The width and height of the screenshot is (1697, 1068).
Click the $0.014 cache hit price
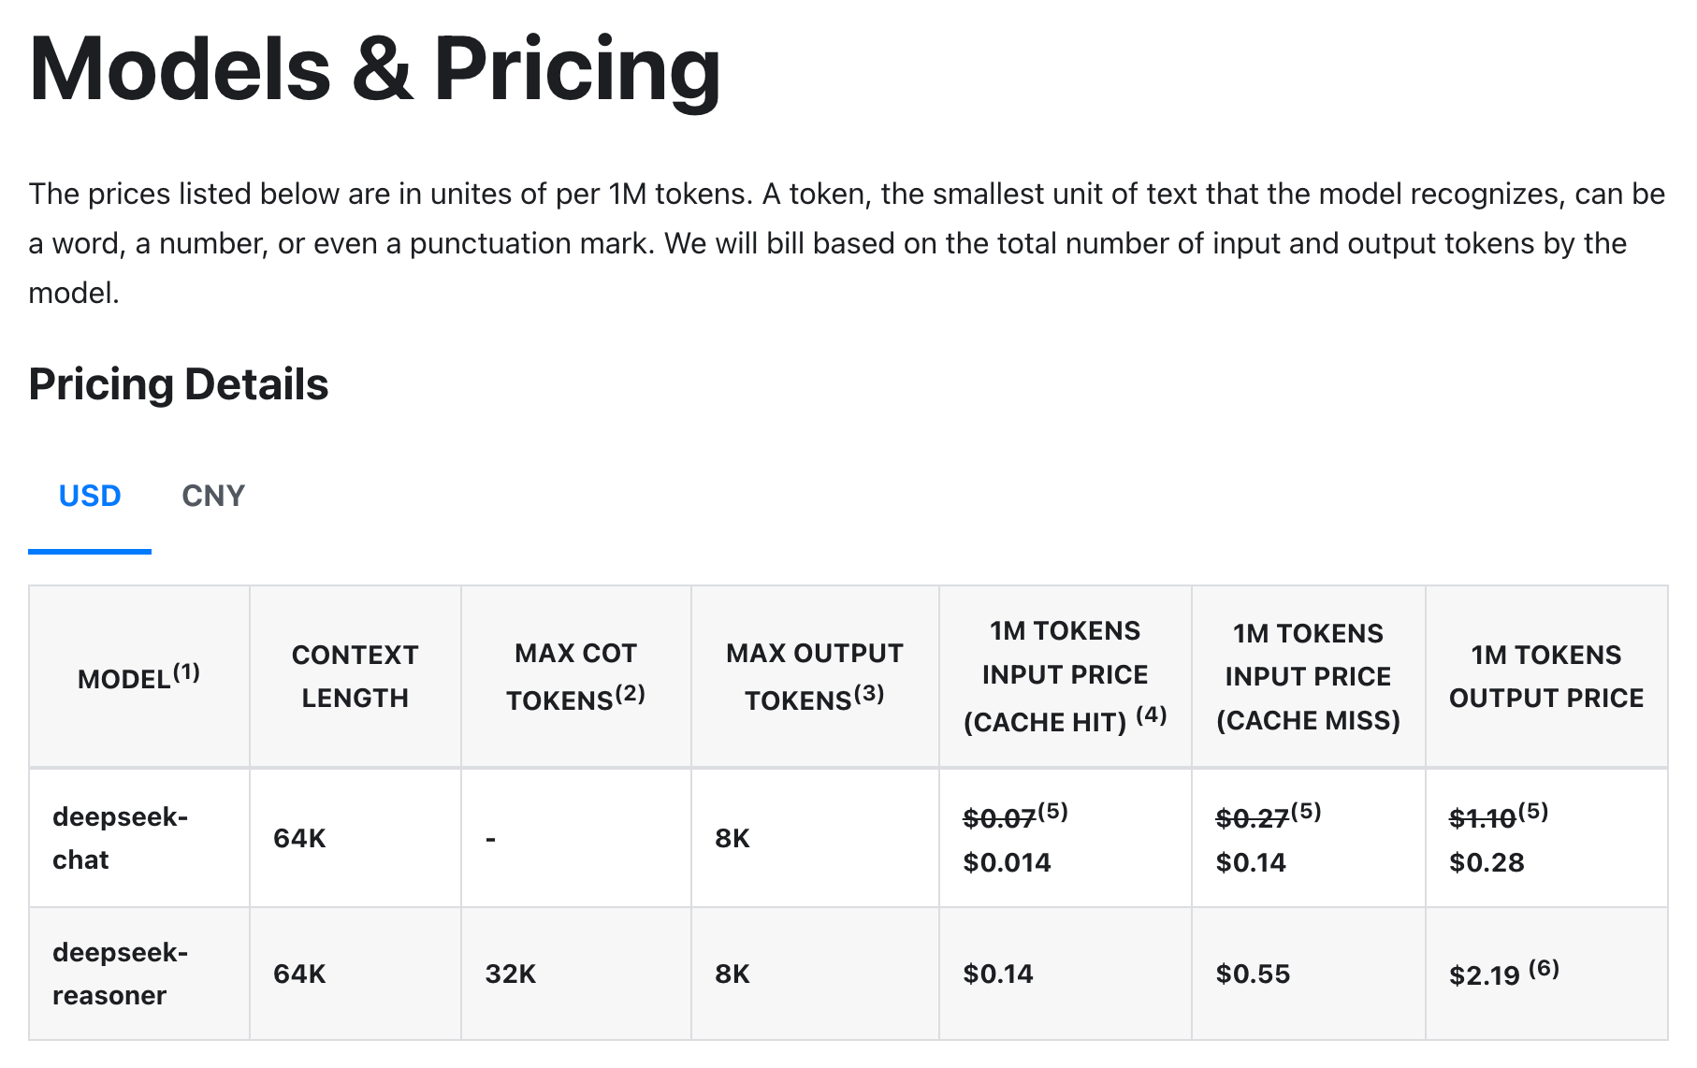click(x=1008, y=862)
